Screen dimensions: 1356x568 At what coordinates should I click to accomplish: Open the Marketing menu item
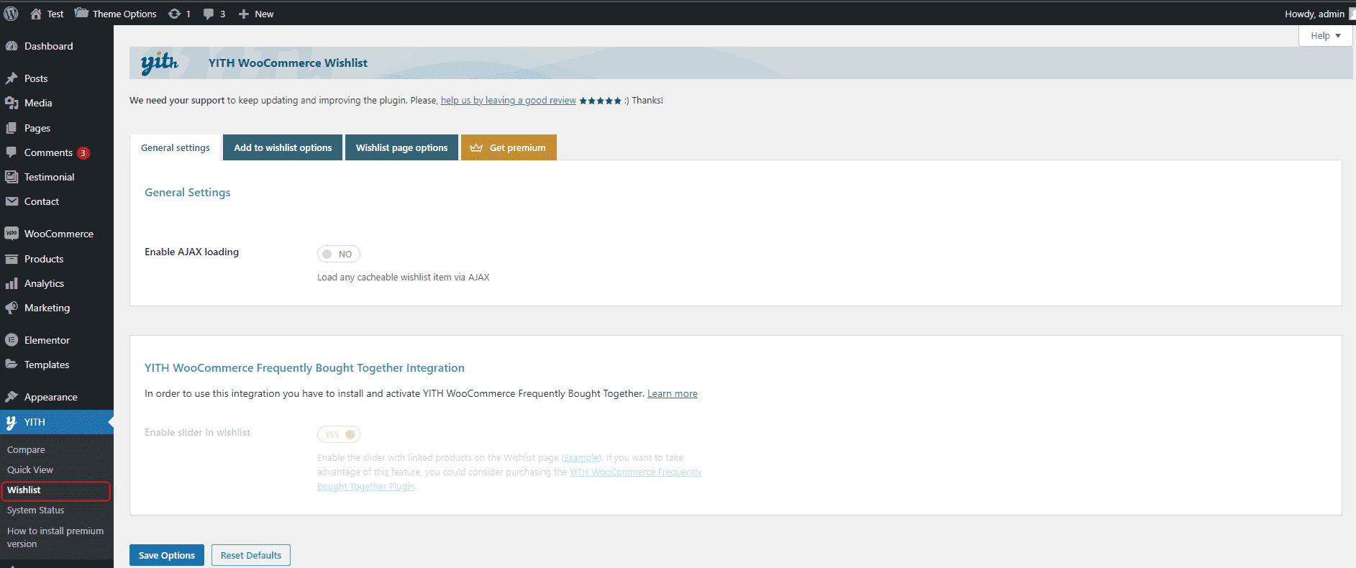point(47,308)
